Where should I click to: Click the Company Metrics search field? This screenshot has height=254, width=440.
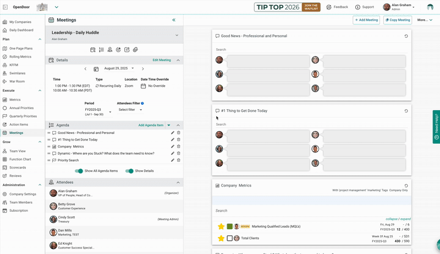[312, 211]
